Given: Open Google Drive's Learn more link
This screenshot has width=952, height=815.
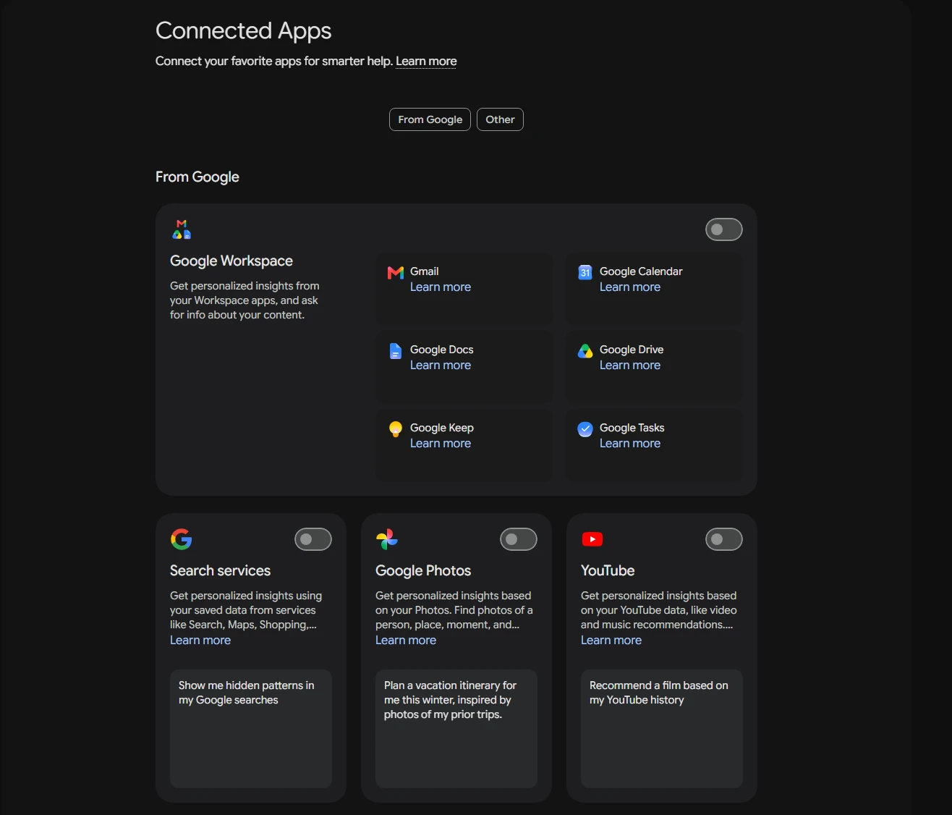Looking at the screenshot, I should point(630,365).
